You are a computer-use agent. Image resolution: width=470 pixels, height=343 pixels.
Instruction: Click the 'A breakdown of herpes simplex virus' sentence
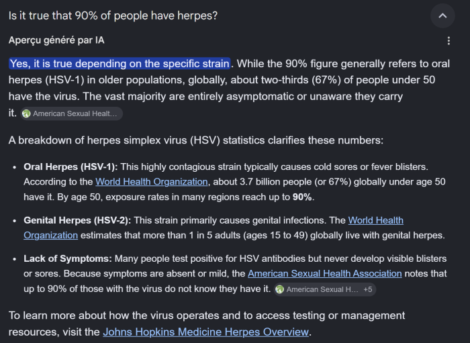pyautogui.click(x=196, y=140)
